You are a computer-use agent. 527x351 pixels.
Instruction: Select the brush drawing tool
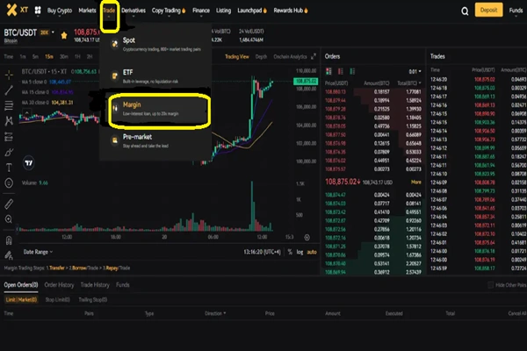(x=9, y=152)
